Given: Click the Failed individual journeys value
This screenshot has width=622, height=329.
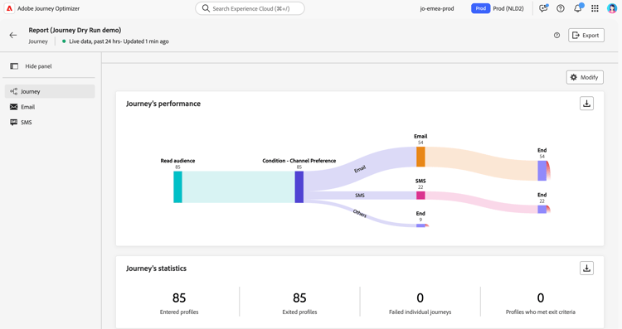Looking at the screenshot, I should [420, 298].
